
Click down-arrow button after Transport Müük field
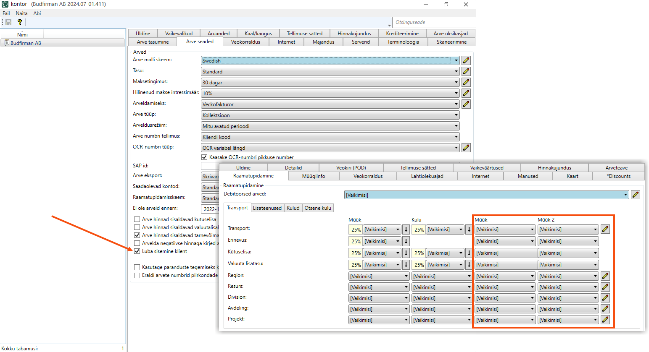[406, 229]
